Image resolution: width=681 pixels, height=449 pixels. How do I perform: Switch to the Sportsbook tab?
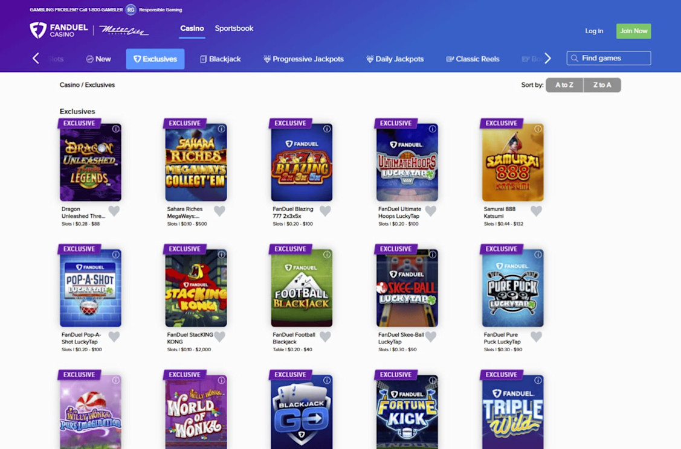pyautogui.click(x=234, y=28)
